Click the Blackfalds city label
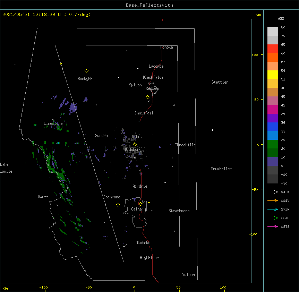 153,77
